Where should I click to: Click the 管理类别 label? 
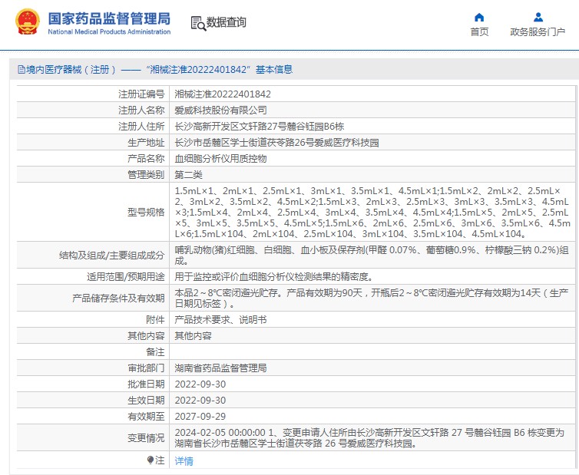(x=146, y=174)
